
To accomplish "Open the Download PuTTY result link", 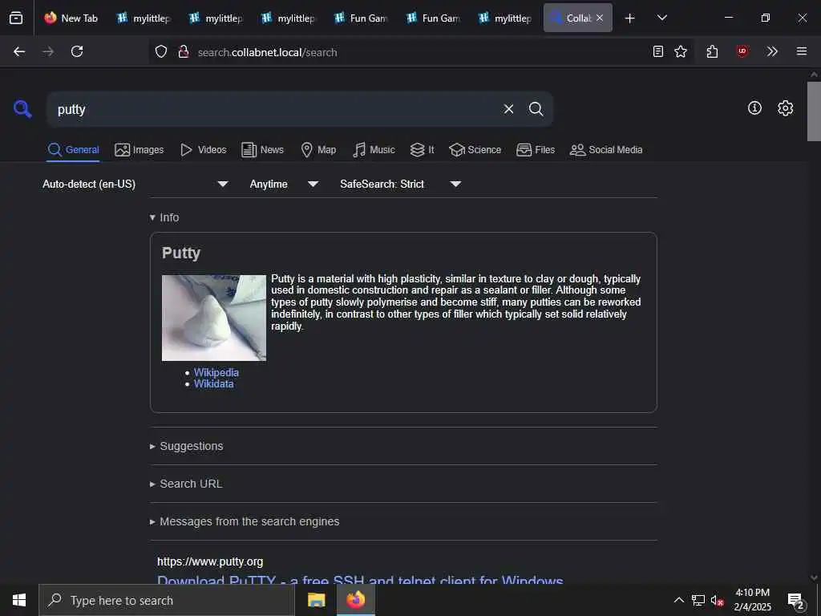I will 360,580.
